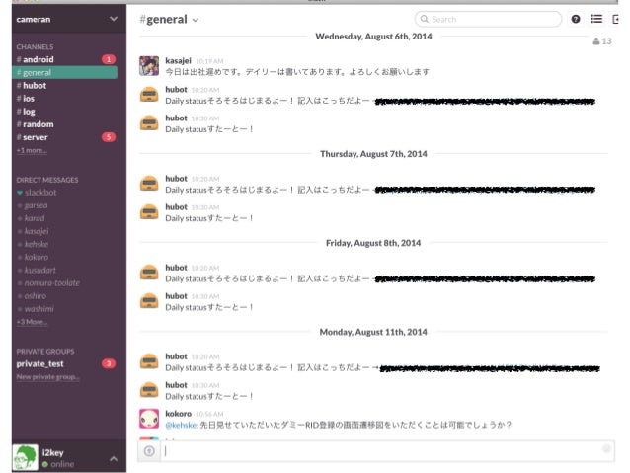
Task: Click the DIRECT MESSAGES section header
Action: pos(47,180)
